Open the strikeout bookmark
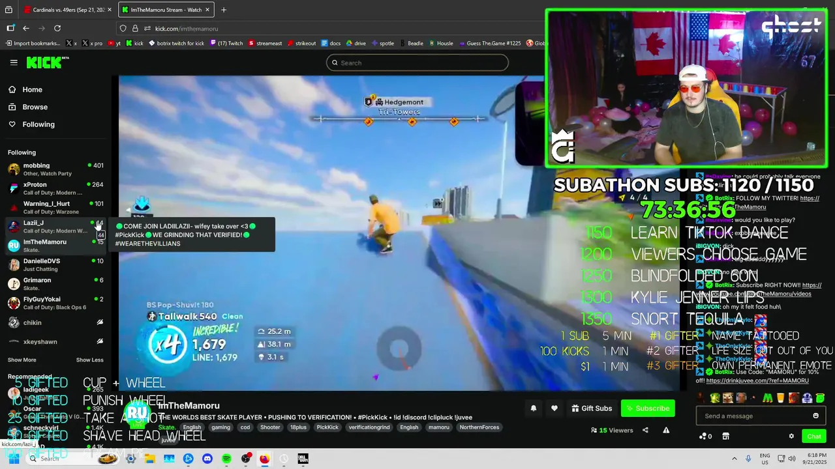Viewport: 835px width, 469px height. point(301,43)
